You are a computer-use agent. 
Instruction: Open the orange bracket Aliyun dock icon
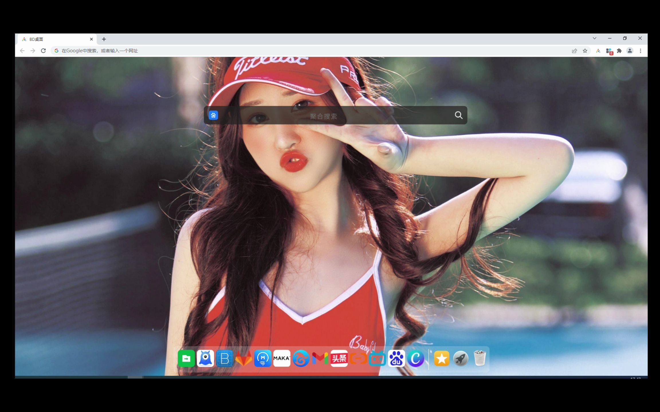(358, 358)
